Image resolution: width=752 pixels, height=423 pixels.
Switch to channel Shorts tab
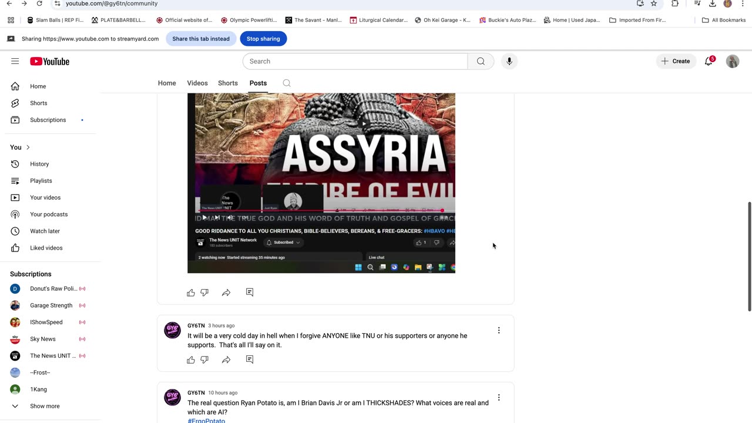tap(228, 83)
